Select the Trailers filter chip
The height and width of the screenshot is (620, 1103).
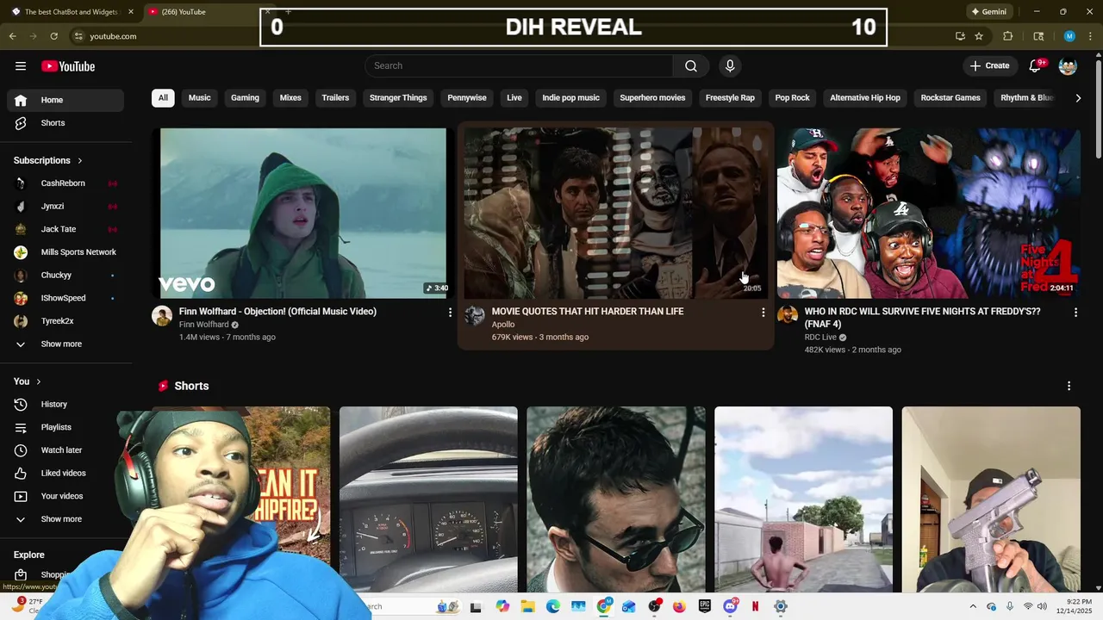click(335, 98)
